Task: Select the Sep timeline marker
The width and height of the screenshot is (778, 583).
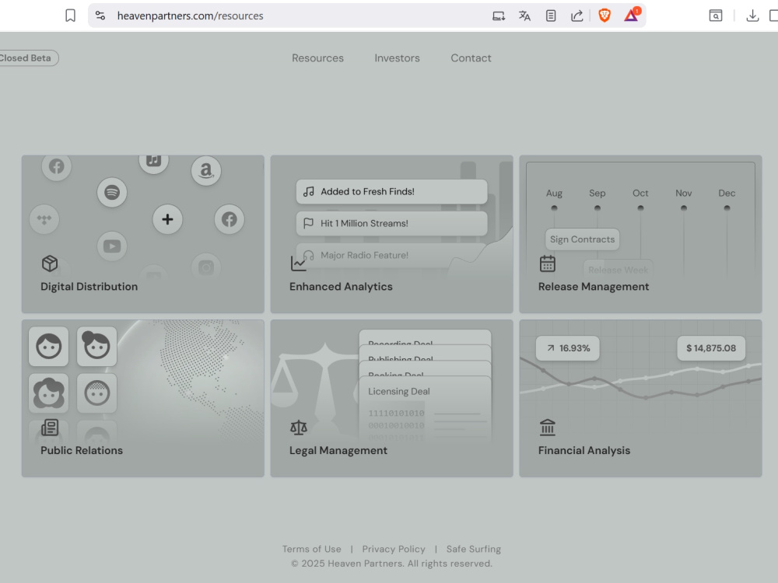Action: (598, 208)
